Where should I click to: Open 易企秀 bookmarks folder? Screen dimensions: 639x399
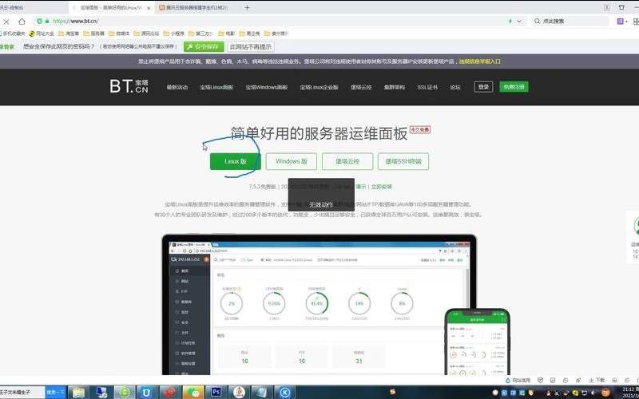[249, 34]
